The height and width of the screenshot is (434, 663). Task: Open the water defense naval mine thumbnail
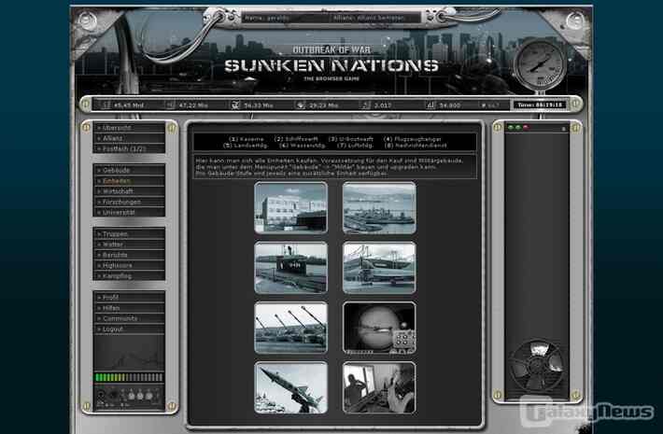pyautogui.click(x=379, y=328)
